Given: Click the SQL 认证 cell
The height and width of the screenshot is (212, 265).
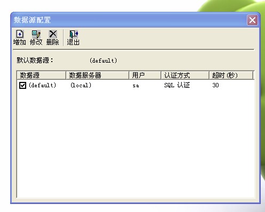Looking at the screenshot, I should coord(177,85).
